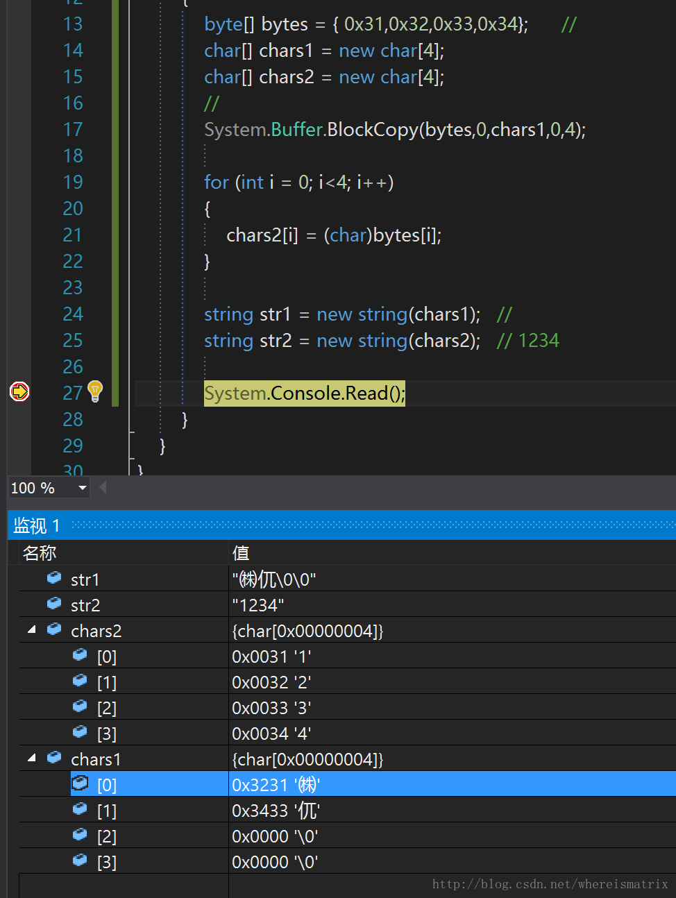Click the highlighted value 0x3231
The image size is (676, 898).
(x=276, y=785)
